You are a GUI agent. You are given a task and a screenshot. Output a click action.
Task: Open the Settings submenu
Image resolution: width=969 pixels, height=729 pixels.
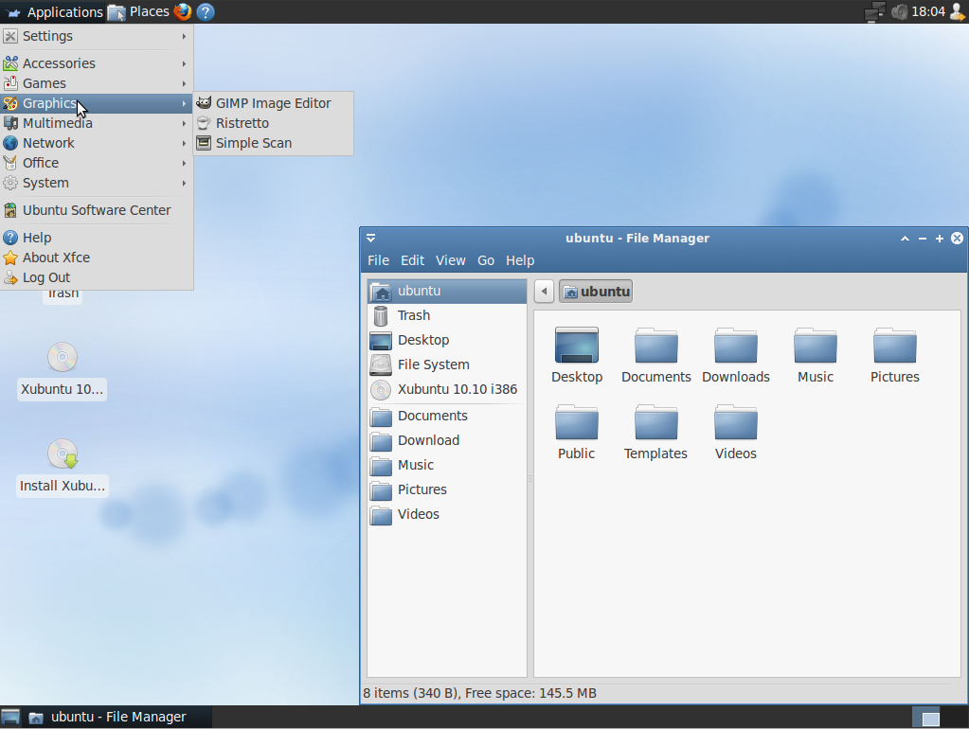97,36
